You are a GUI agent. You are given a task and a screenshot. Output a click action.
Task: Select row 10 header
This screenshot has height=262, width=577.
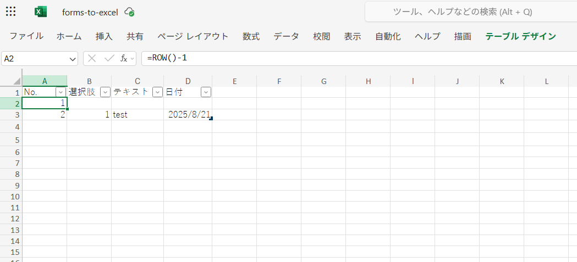point(11,196)
